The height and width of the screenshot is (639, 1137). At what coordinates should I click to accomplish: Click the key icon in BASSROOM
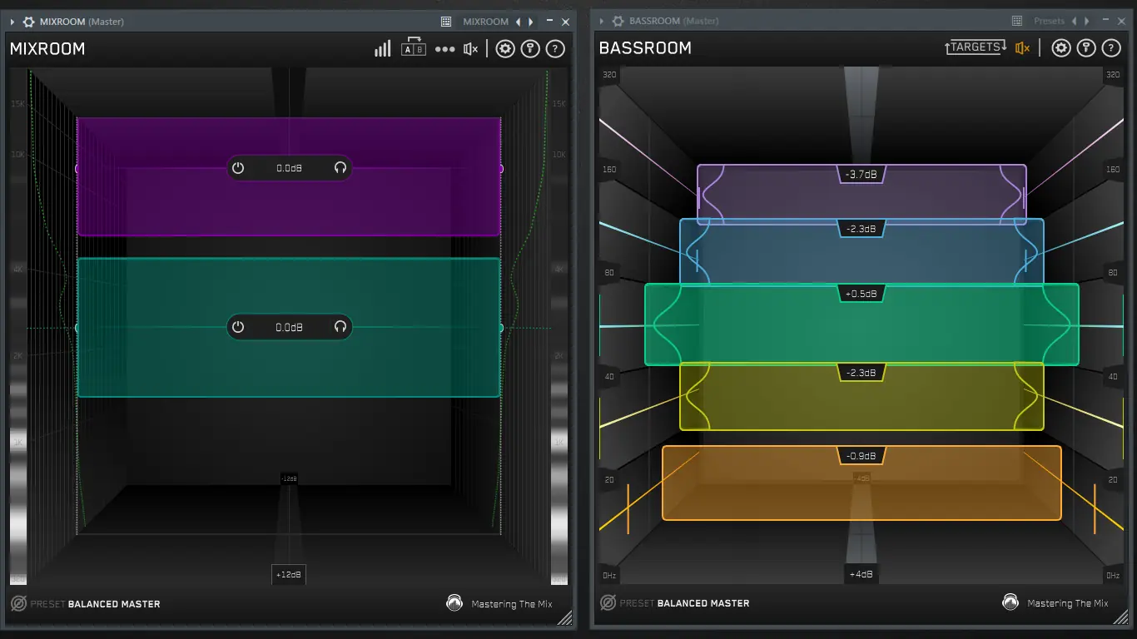point(1085,47)
